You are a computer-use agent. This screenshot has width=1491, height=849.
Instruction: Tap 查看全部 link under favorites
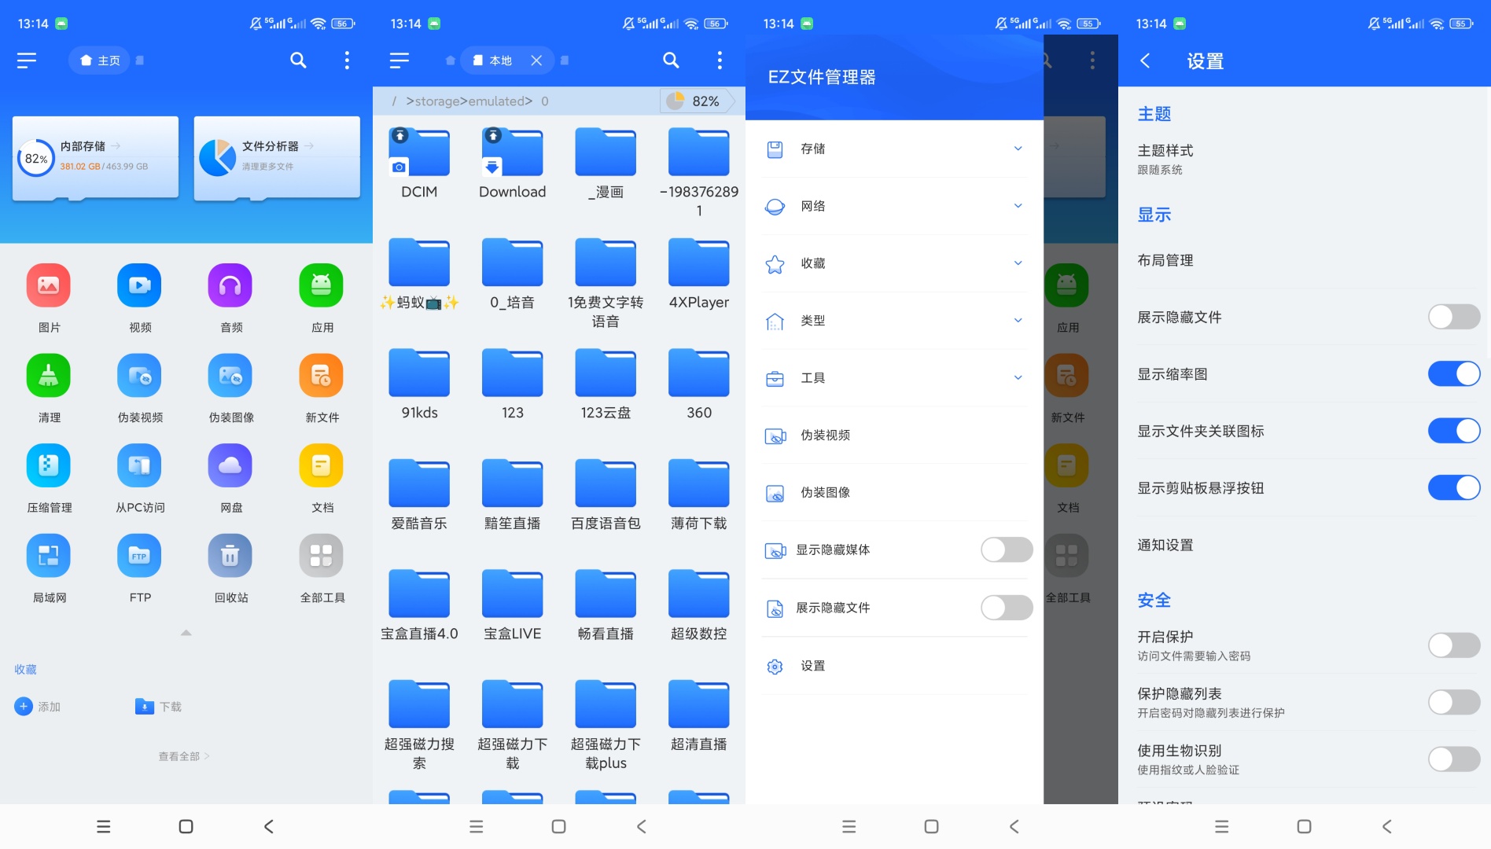(x=184, y=756)
